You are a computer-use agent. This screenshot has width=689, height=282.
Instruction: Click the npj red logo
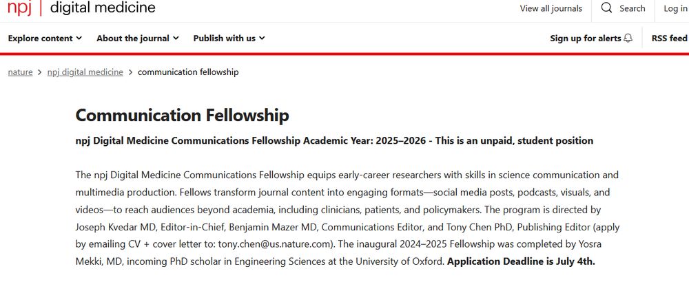pyautogui.click(x=19, y=8)
